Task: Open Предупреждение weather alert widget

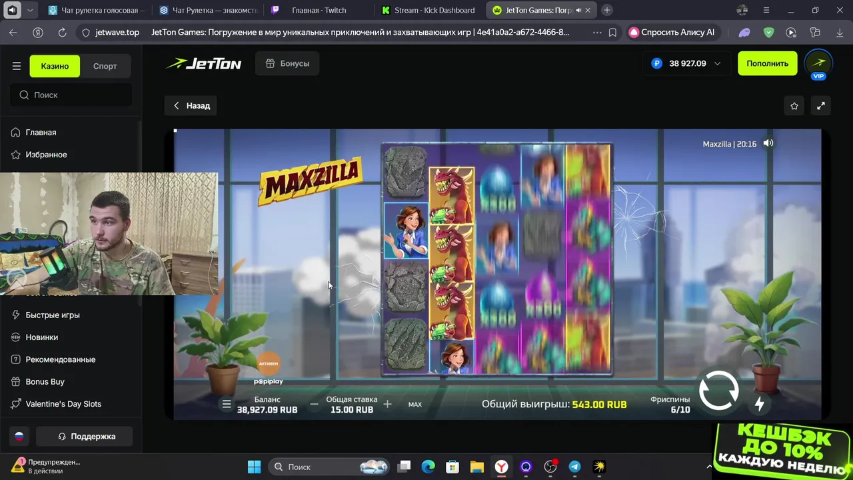Action: pos(47,466)
